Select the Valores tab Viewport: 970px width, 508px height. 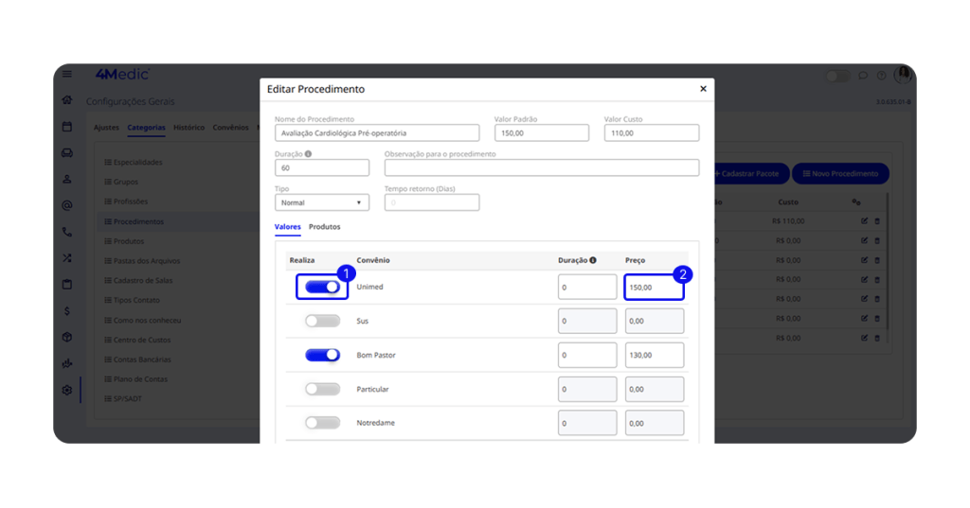coord(287,227)
